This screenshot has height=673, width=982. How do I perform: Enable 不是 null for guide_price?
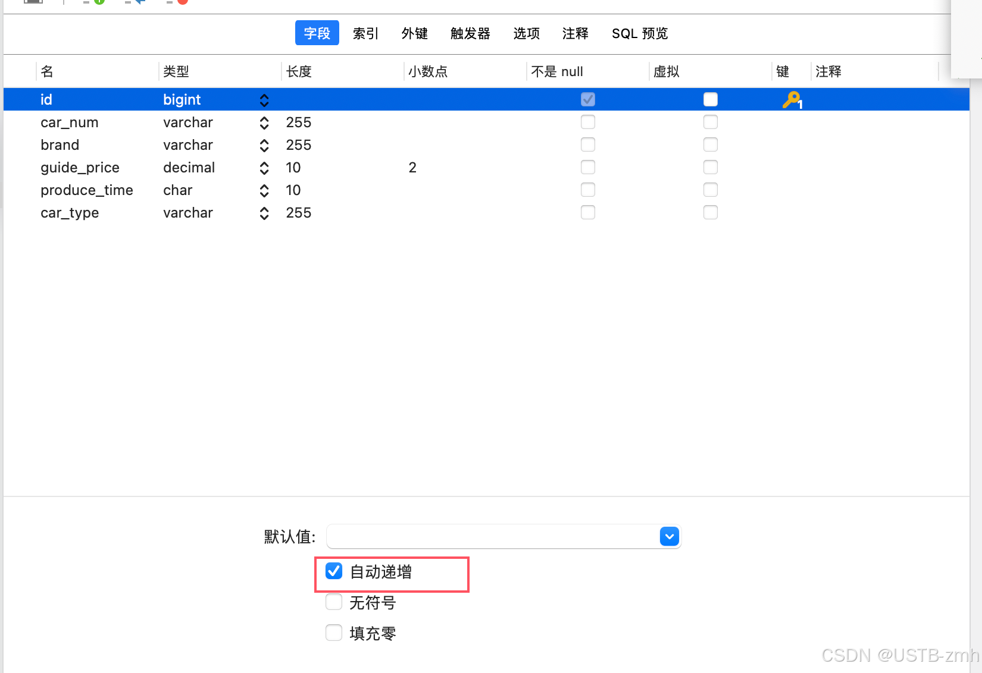click(588, 167)
